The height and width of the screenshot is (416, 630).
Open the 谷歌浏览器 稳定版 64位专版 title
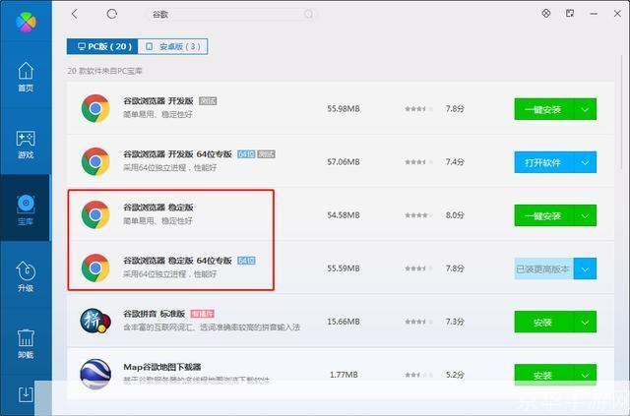[x=177, y=261]
